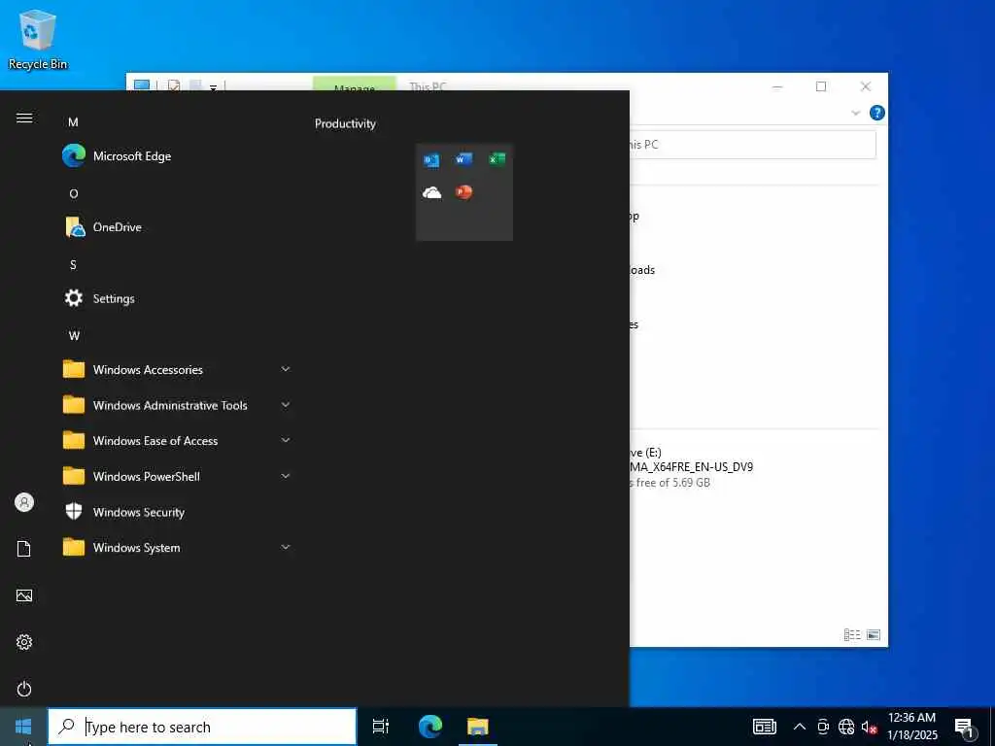Open Microsoft Edge from the Start menu list
This screenshot has width=995, height=746.
[176, 156]
